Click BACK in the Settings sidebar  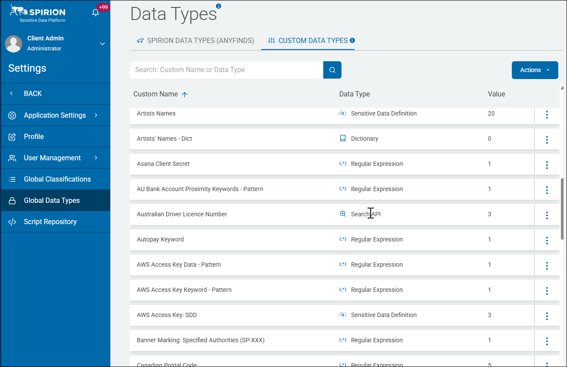tap(33, 93)
